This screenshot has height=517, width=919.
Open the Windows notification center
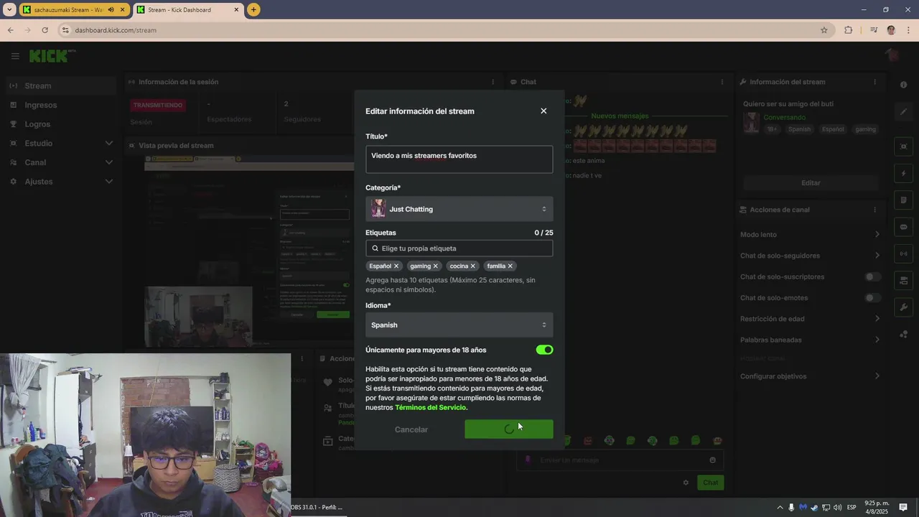pyautogui.click(x=903, y=507)
